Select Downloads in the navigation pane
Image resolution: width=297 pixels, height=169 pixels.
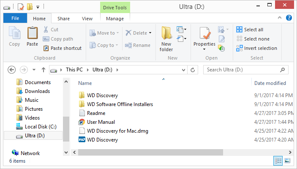[x=33, y=91]
